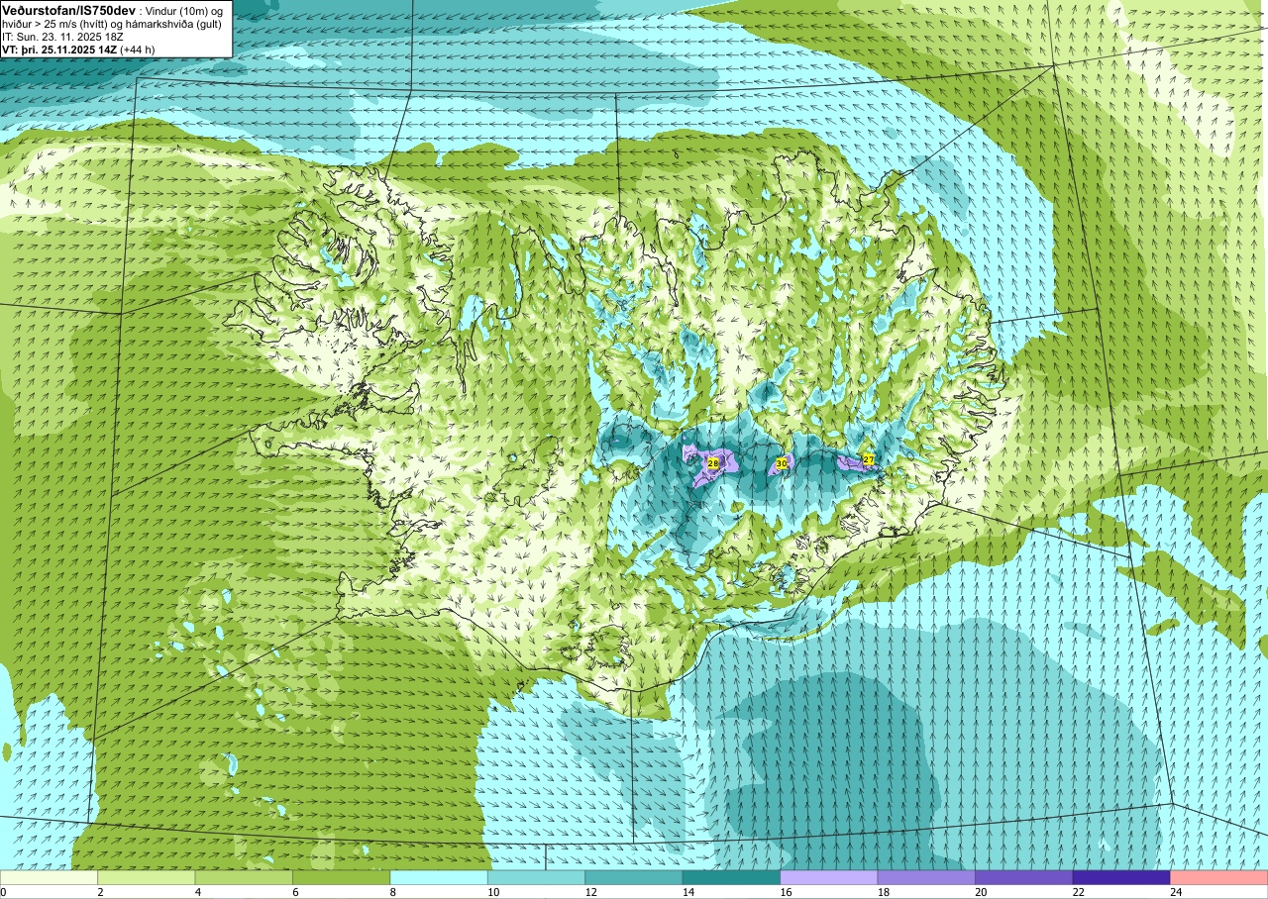Click the yellow gust marker labeled 27
The height and width of the screenshot is (899, 1268).
click(x=869, y=459)
